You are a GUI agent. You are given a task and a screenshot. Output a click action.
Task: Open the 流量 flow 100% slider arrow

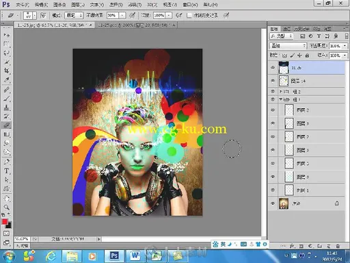point(169,15)
